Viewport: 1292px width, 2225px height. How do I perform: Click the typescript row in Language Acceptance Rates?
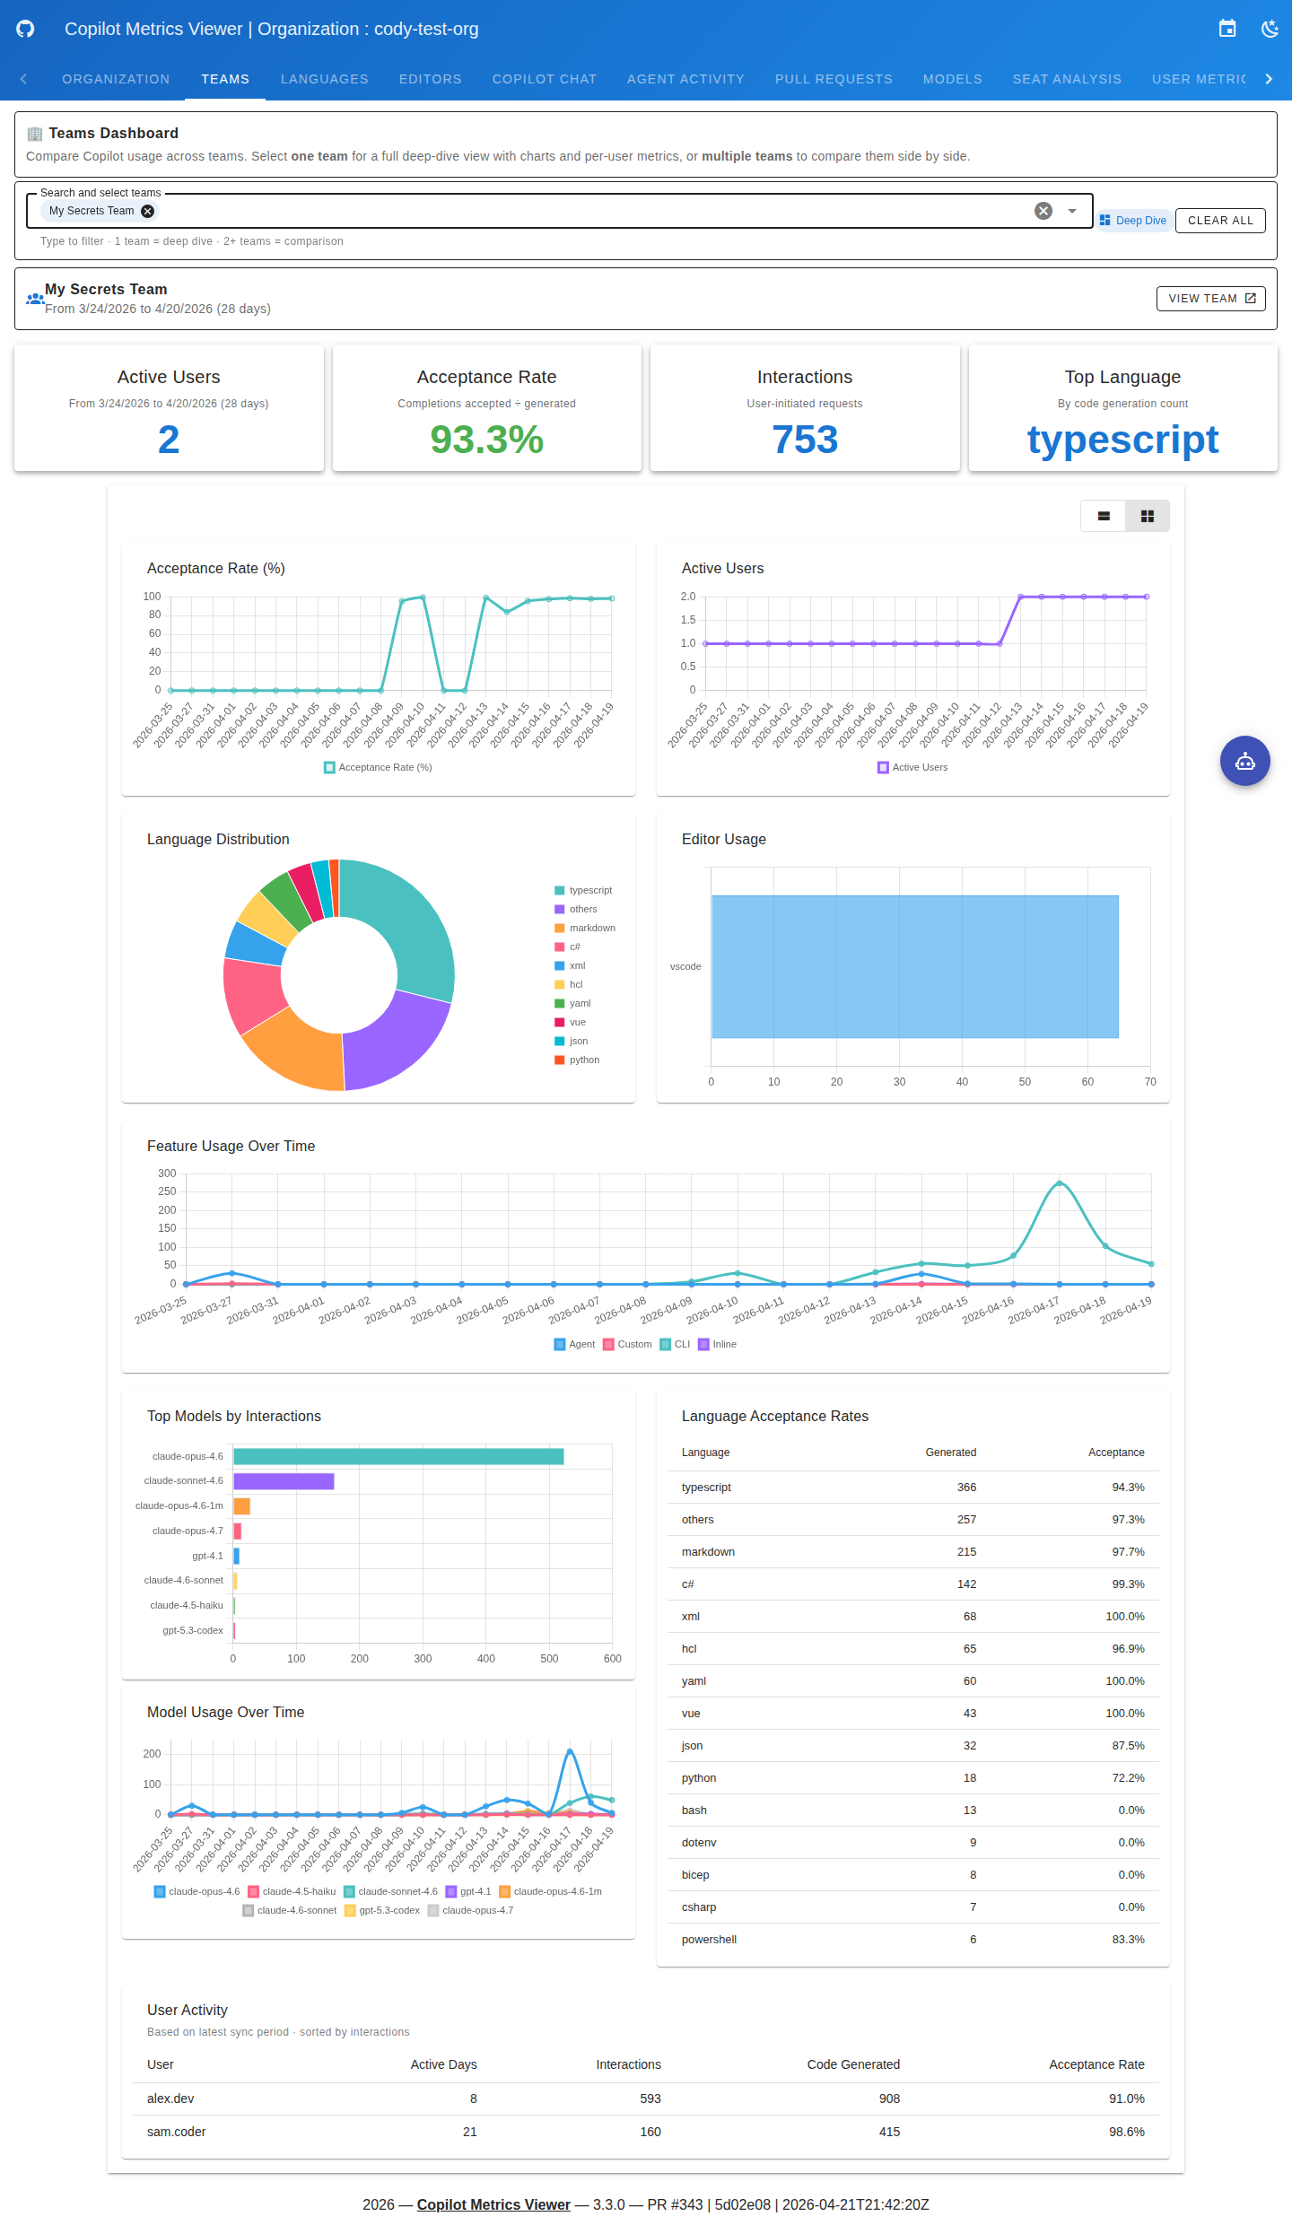tap(913, 1487)
